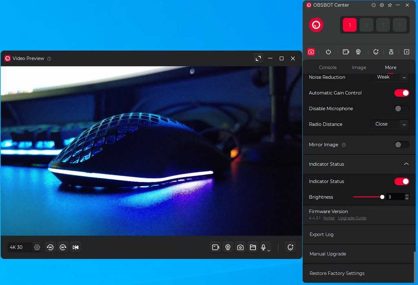Switch to the More tab

click(391, 68)
